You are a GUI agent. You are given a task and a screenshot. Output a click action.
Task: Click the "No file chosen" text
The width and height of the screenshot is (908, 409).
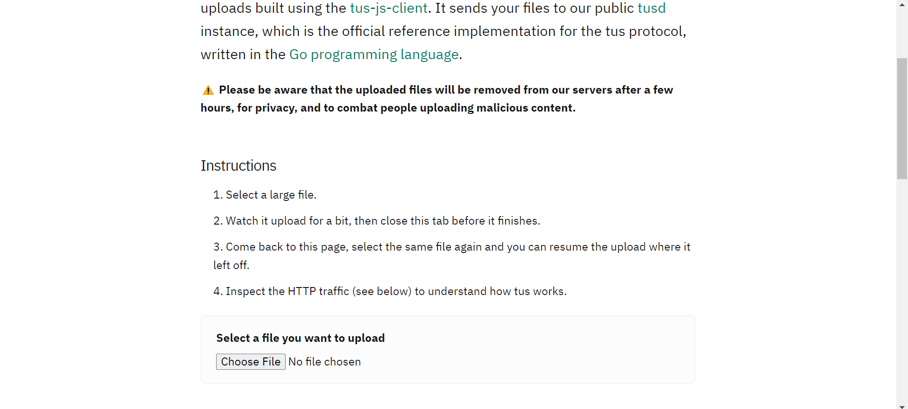pos(324,362)
